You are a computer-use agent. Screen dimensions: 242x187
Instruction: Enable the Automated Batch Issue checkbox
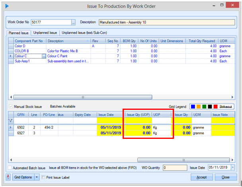click(10, 168)
